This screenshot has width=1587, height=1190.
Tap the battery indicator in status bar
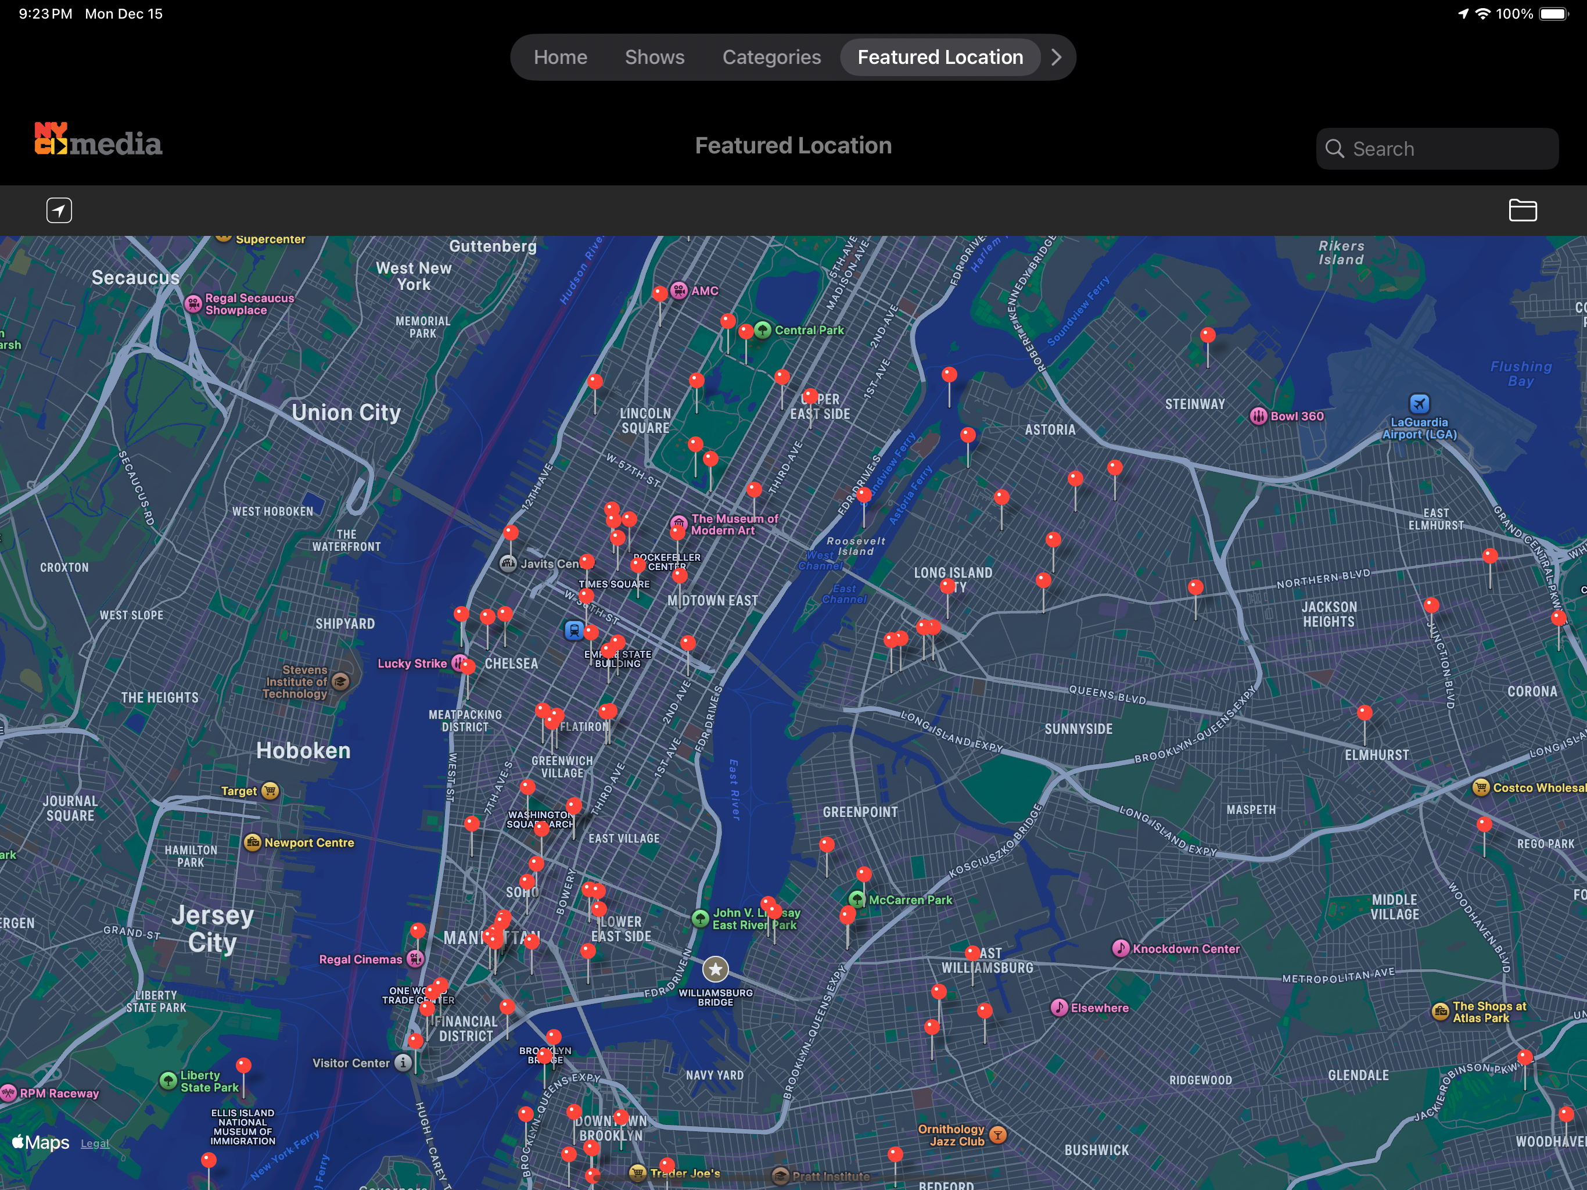click(1554, 15)
